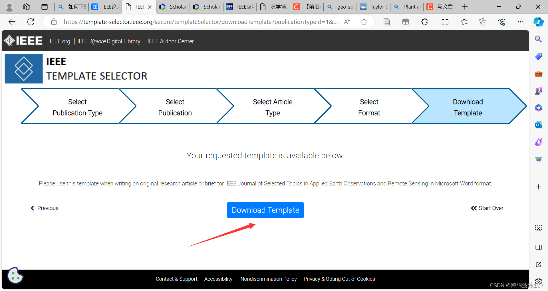Open the workspaces icon
Screen dimensions: 548x291
(x=27, y=7)
